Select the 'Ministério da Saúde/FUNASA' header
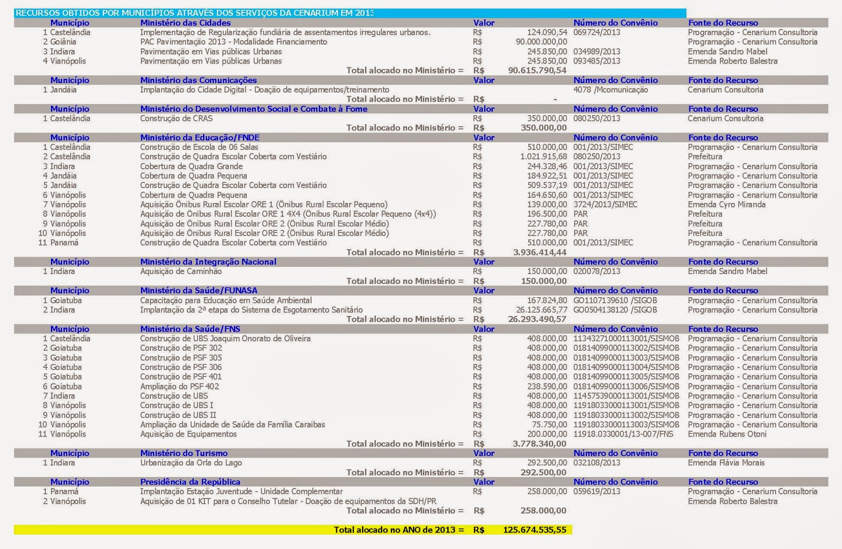The height and width of the screenshot is (549, 842). tap(198, 290)
